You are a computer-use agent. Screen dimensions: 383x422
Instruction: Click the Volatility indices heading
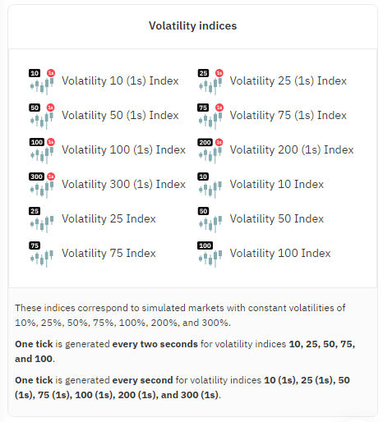click(192, 26)
